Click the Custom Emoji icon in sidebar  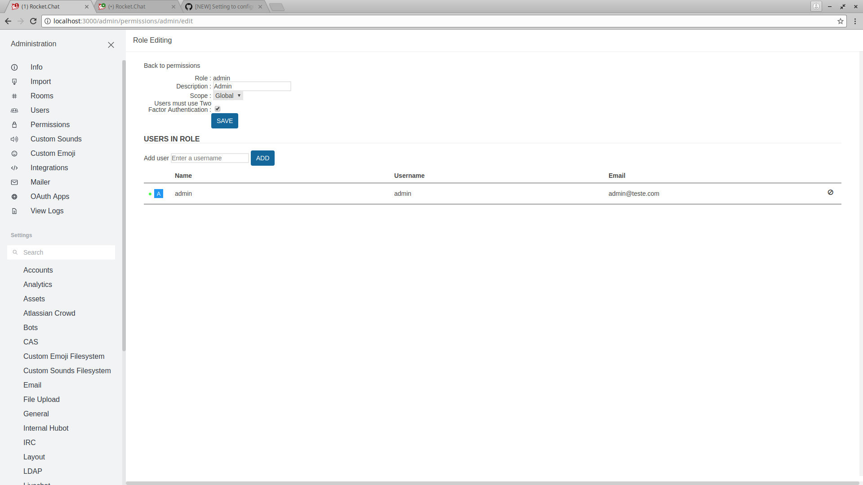click(x=14, y=154)
